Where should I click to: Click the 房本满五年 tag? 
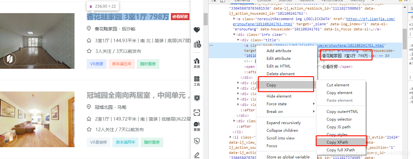tap(122, 64)
